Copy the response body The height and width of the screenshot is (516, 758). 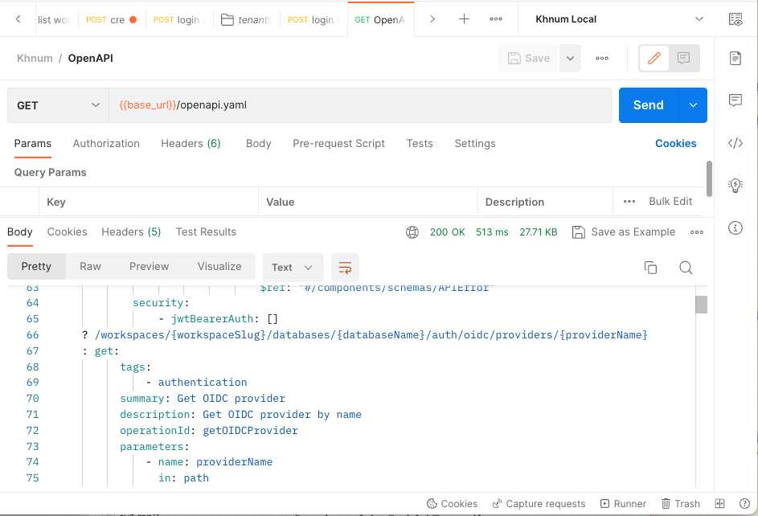(x=651, y=267)
